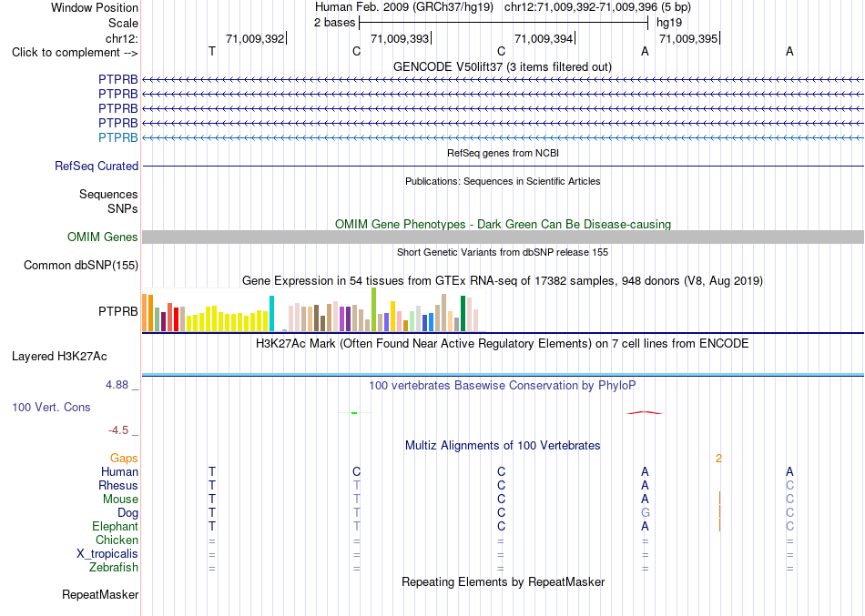Click the 'Human Feb. 2009 (GRCh37/hg19)' position title
Image resolution: width=865 pixels, height=616 pixels.
(x=404, y=7)
